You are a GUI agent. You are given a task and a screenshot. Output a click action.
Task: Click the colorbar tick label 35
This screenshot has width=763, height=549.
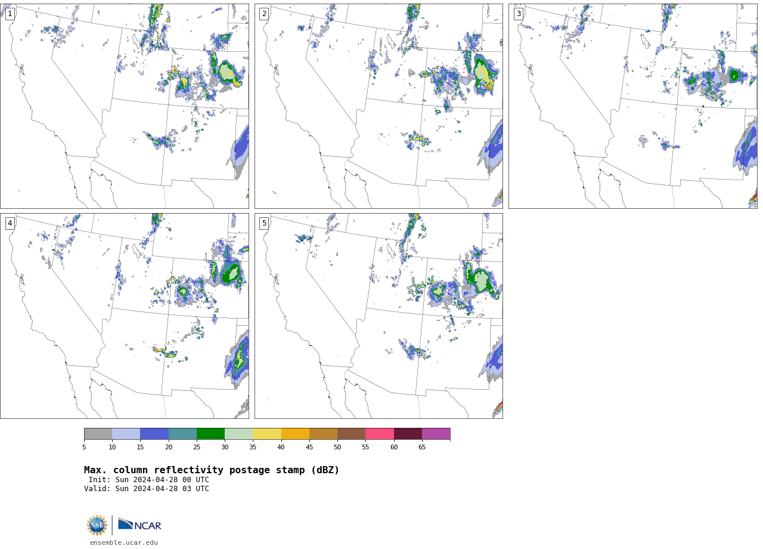253,447
